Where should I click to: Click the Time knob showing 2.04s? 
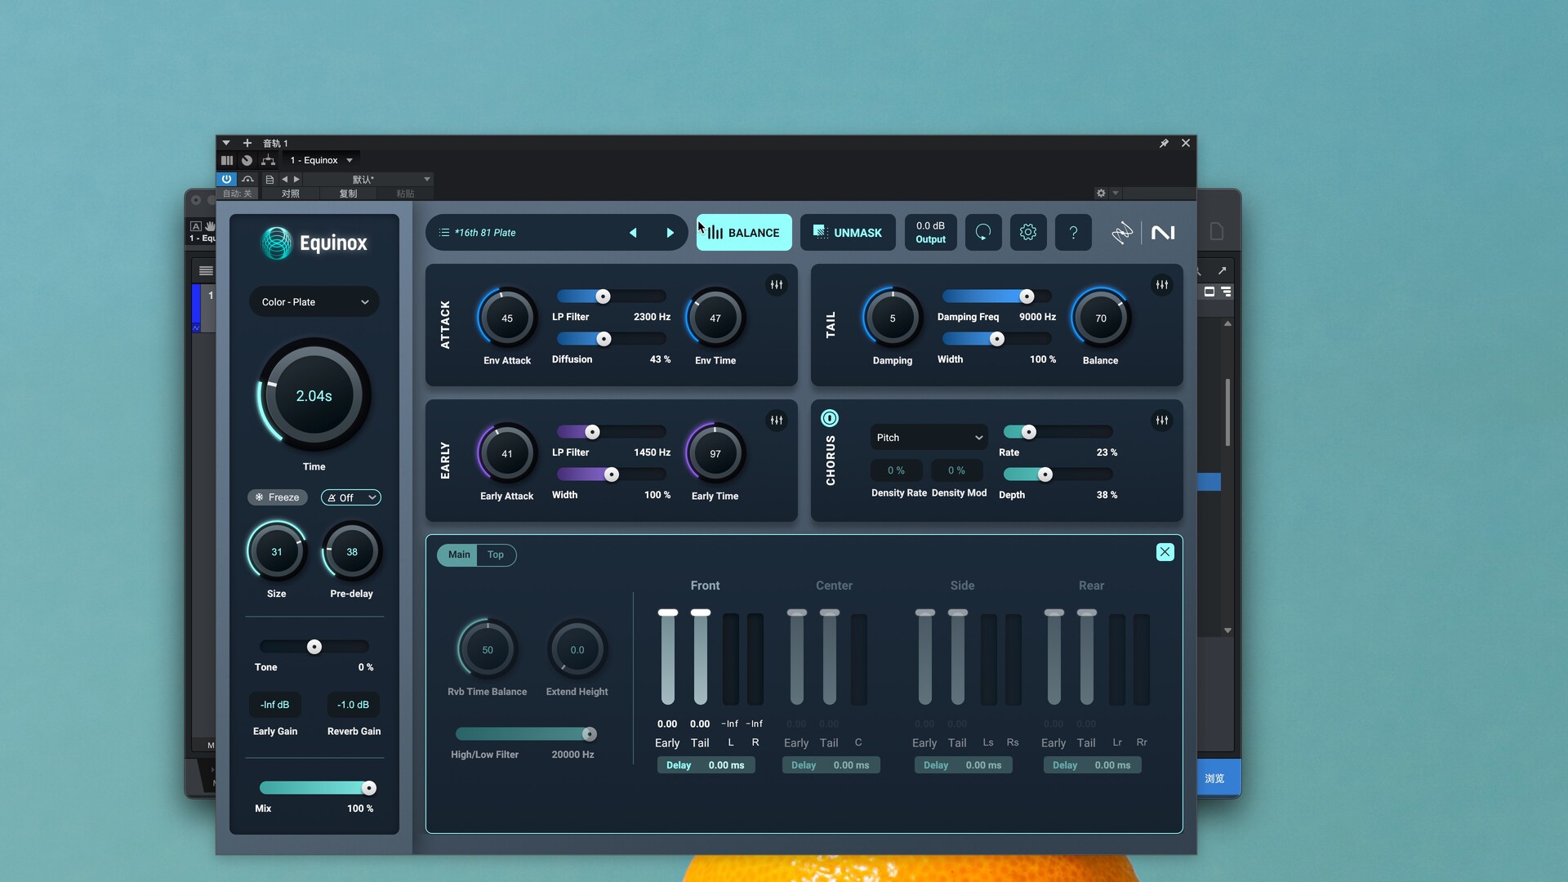pyautogui.click(x=314, y=395)
